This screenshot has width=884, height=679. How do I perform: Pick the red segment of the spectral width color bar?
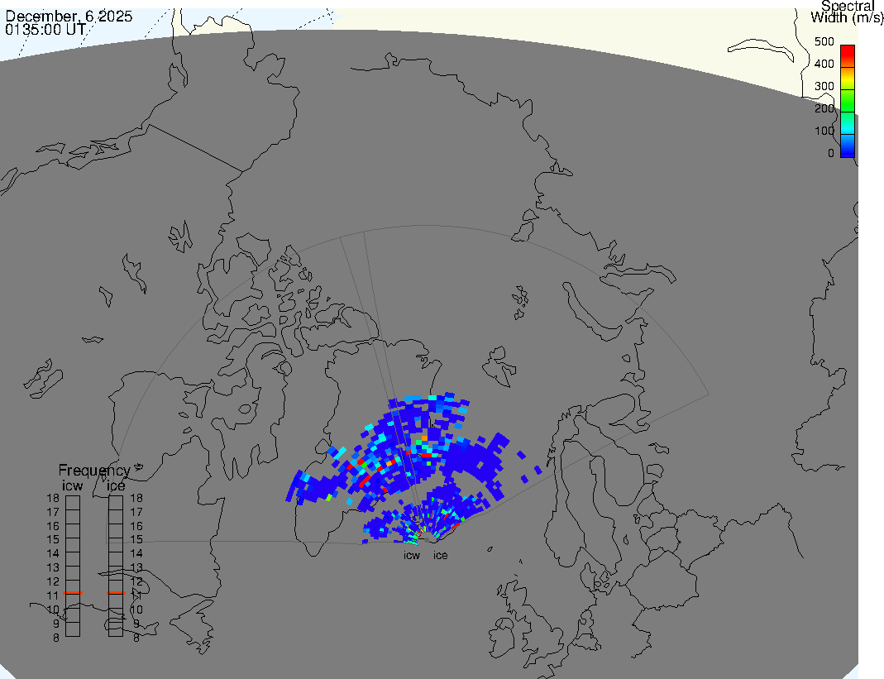click(848, 55)
